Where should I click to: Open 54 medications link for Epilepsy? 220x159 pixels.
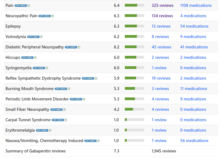[194, 26]
